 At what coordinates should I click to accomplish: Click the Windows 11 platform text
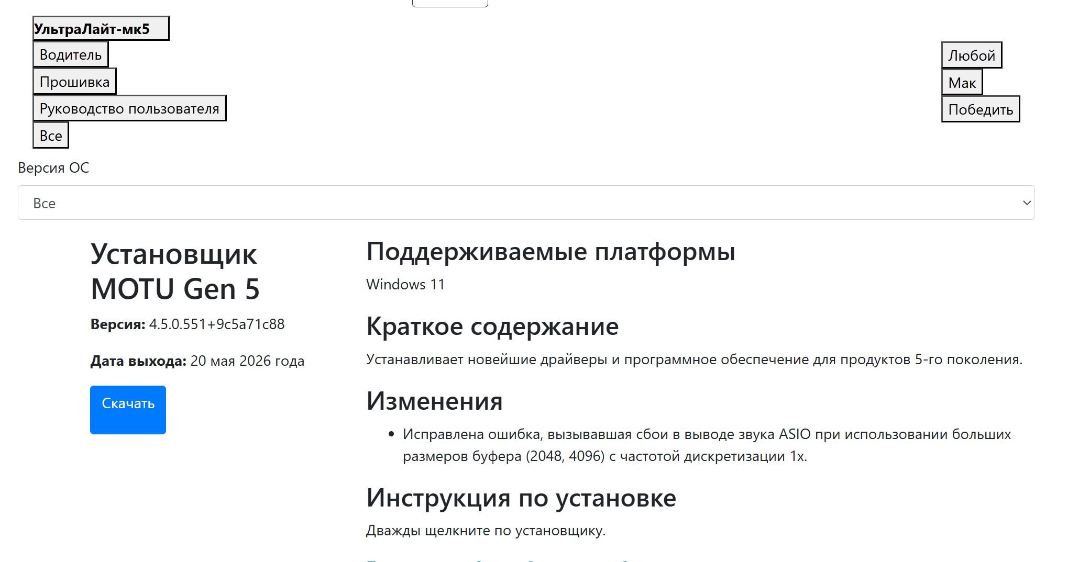(x=405, y=284)
